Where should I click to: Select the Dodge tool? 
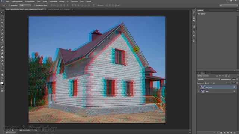click(x=2, y=57)
